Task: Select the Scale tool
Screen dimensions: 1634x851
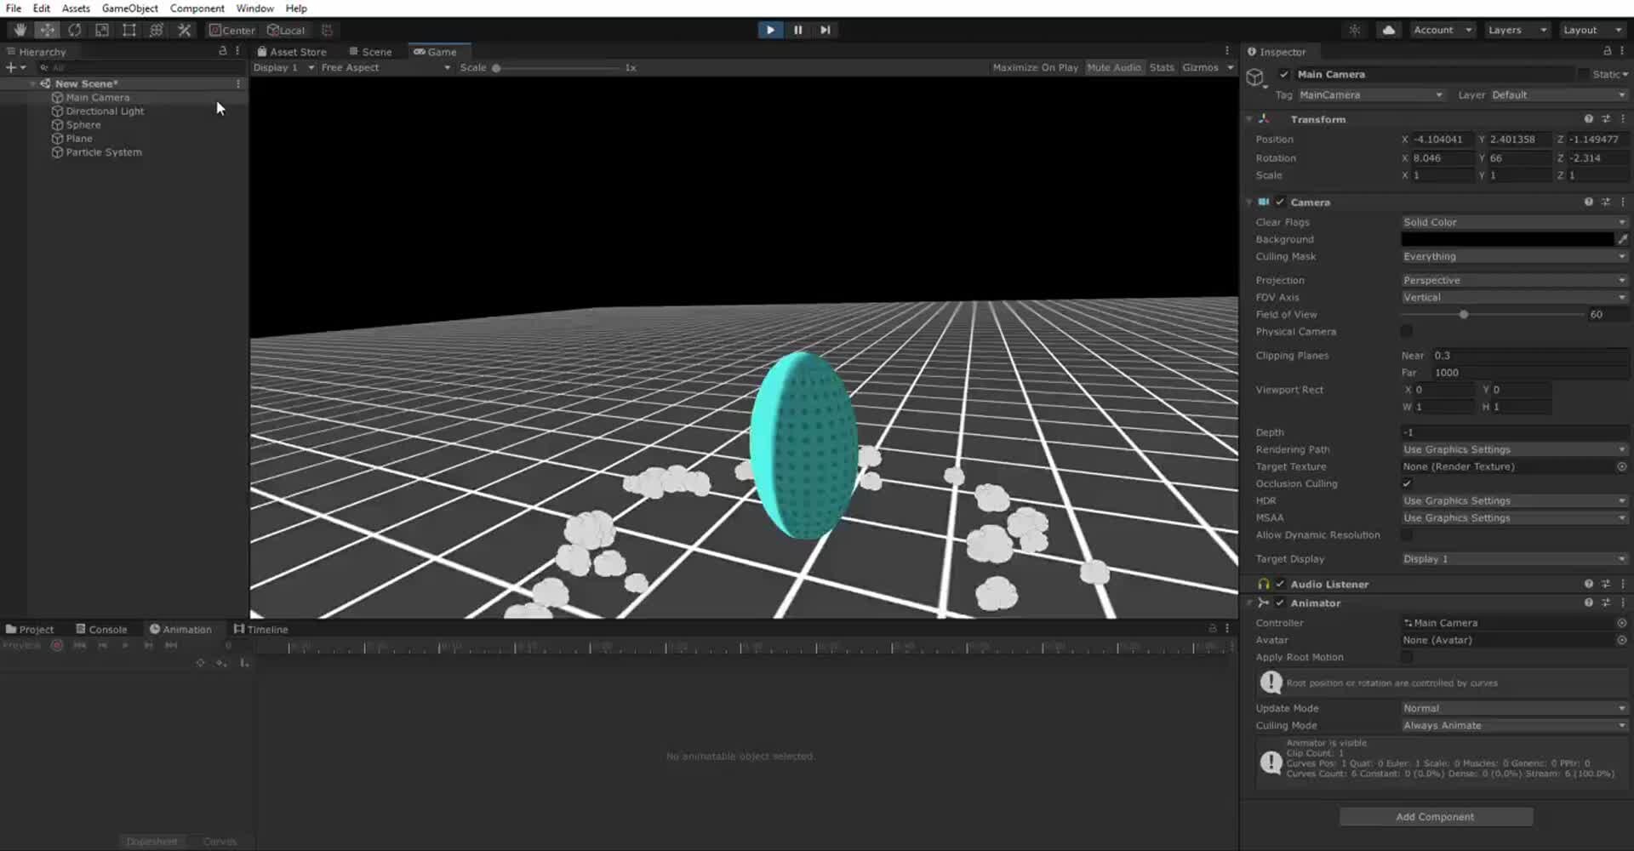Action: pyautogui.click(x=102, y=30)
